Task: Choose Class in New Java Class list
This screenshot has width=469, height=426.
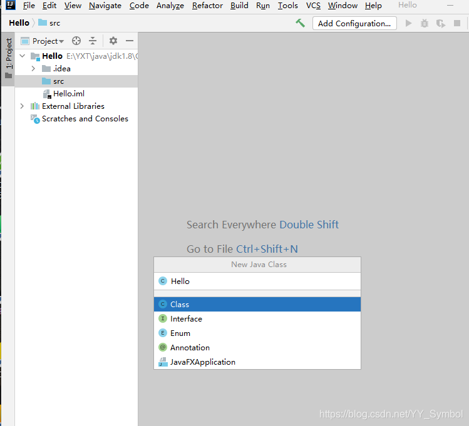Action: [257, 304]
